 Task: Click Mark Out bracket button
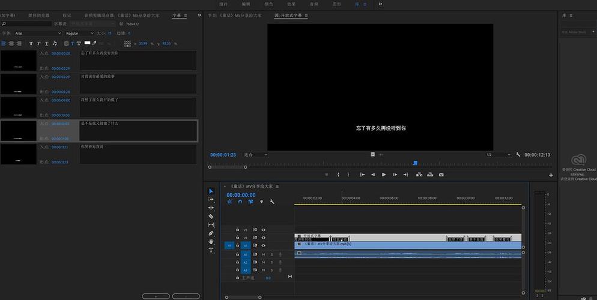[348, 175]
